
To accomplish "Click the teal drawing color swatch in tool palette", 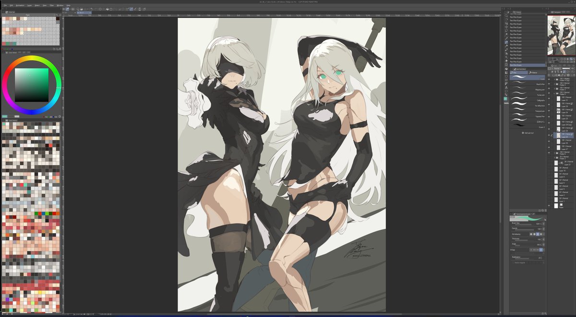I will [506, 99].
